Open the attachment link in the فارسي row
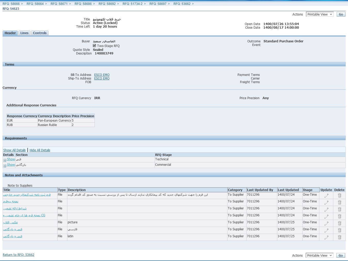Screen dimensions: 348x261 13,229
